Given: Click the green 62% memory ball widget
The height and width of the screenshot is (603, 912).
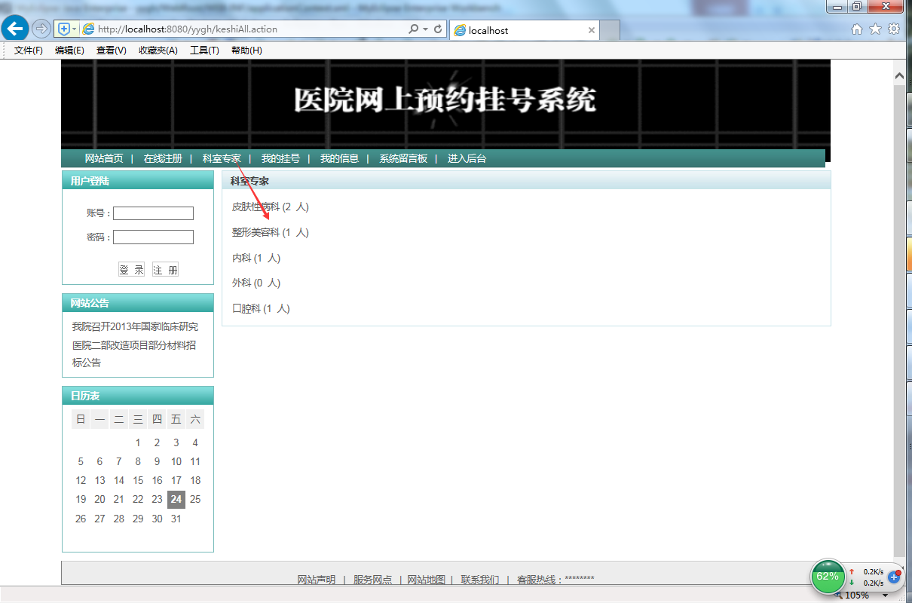Looking at the screenshot, I should tap(828, 577).
